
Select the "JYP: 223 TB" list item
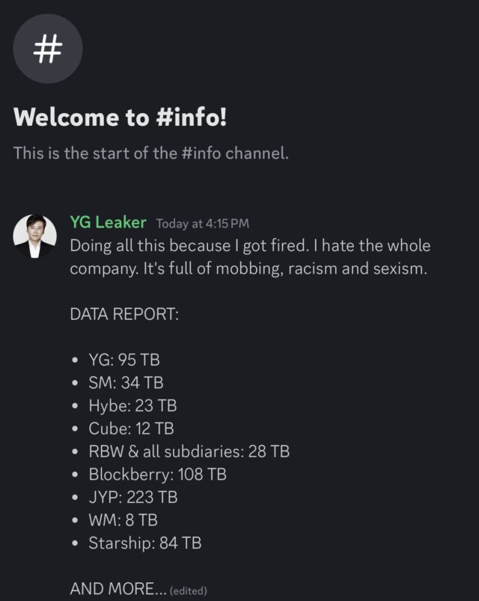click(132, 497)
